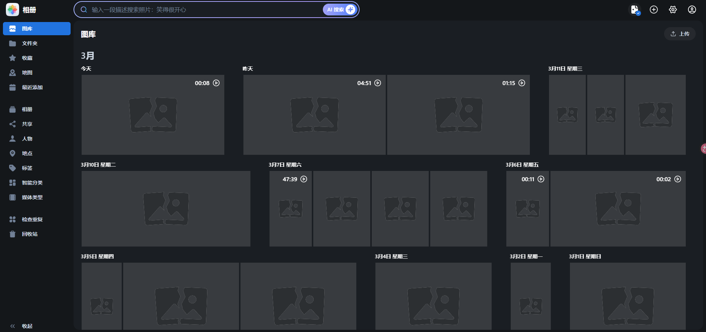Viewport: 706px width, 332px height.
Task: Click play icon on 00:02 video
Action: [x=678, y=179]
